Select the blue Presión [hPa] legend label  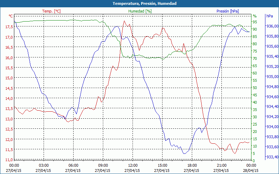pyautogui.click(x=228, y=11)
